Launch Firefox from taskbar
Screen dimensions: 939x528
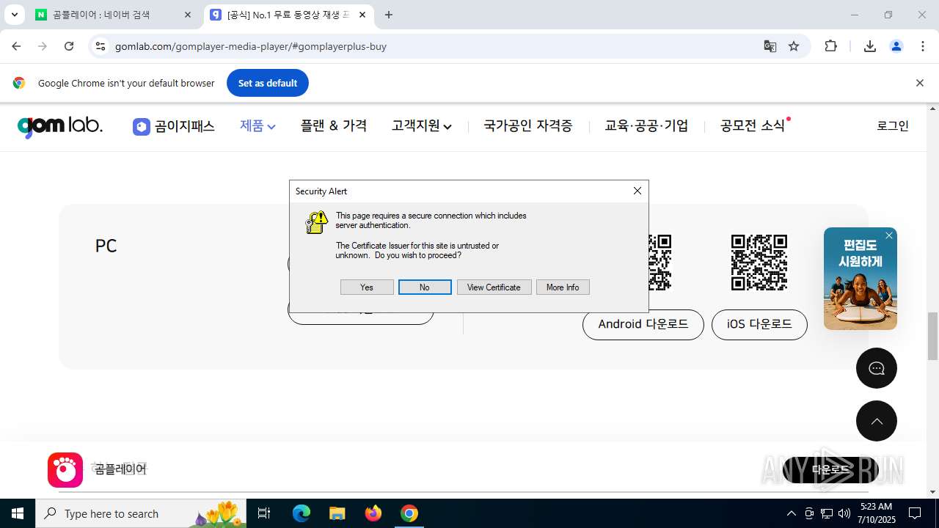pyautogui.click(x=373, y=513)
